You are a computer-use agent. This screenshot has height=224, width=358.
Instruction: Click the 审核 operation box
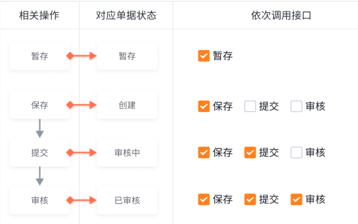pos(39,200)
